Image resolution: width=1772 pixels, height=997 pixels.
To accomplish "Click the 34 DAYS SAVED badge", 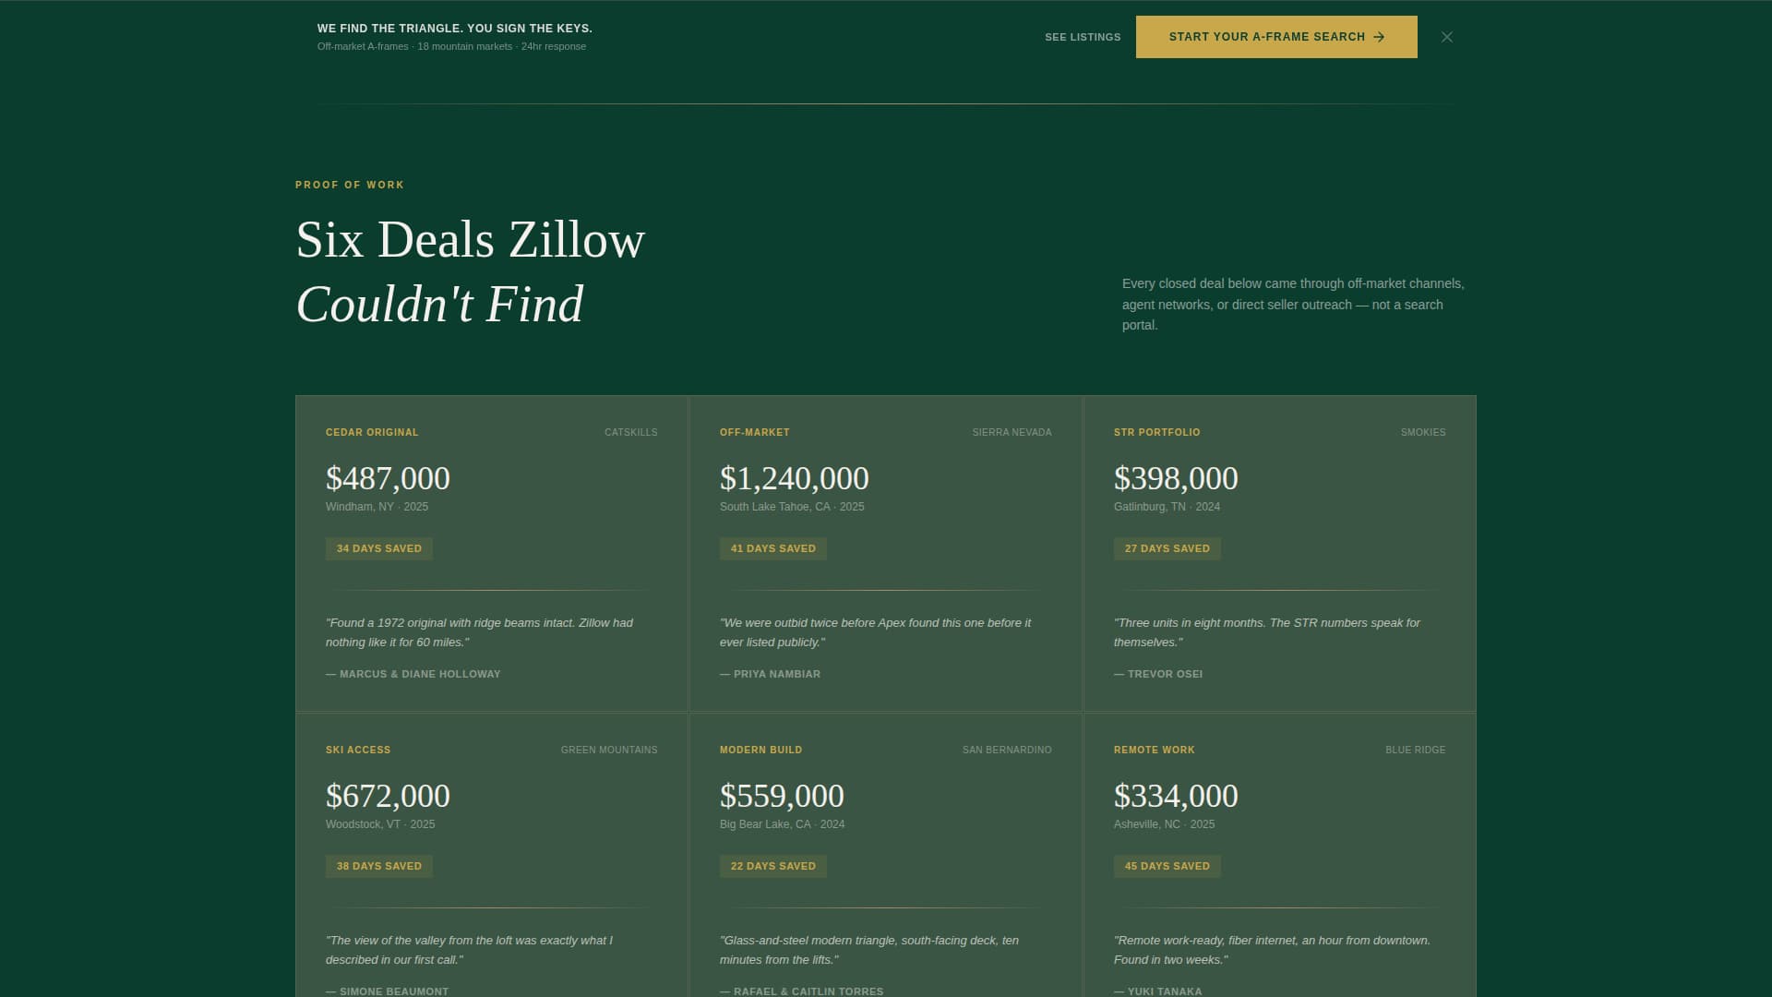I will [378, 548].
